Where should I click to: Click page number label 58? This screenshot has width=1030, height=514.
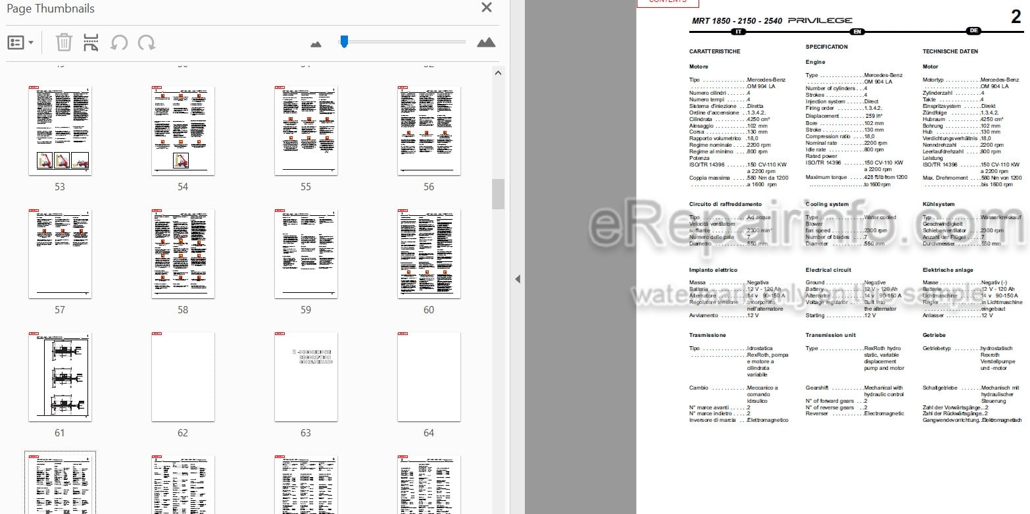click(x=183, y=310)
